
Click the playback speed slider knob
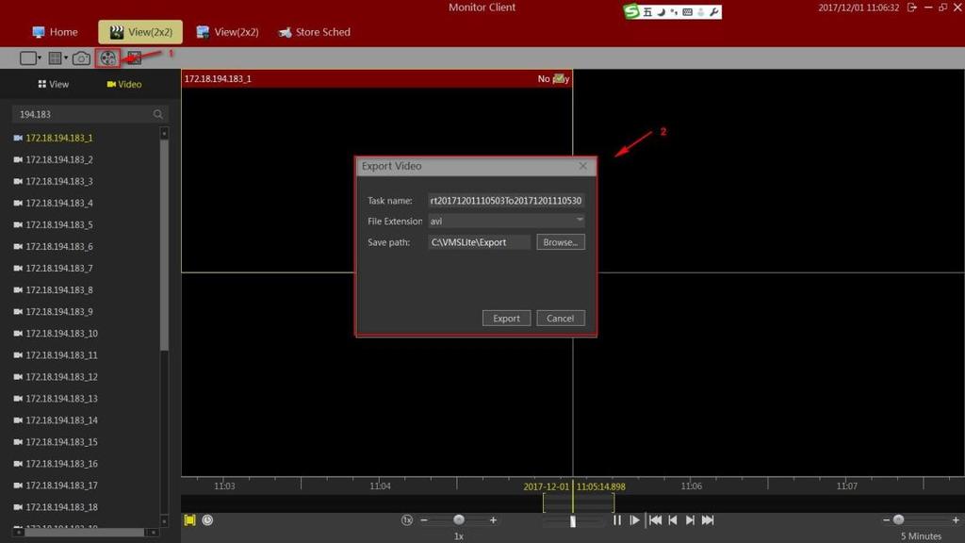point(459,520)
